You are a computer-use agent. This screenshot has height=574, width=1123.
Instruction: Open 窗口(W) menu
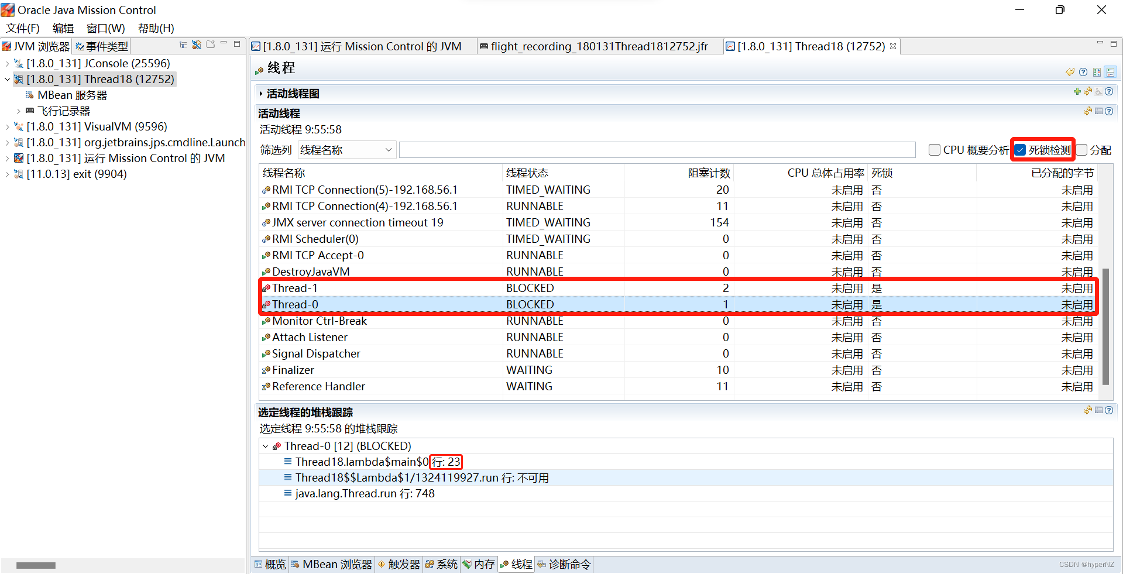point(105,28)
